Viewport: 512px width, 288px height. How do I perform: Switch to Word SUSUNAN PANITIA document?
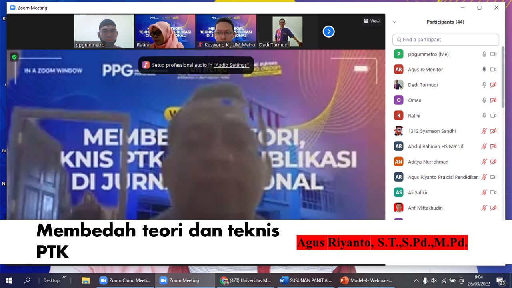306,280
